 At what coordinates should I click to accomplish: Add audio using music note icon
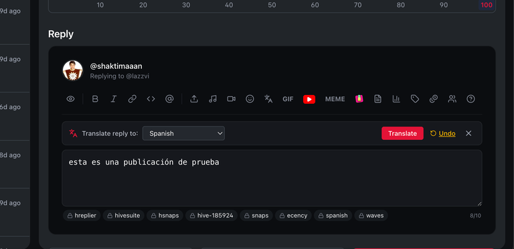point(213,99)
